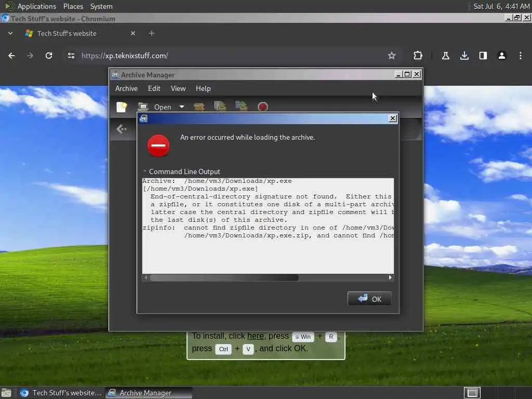Viewport: 532px width, 399px height.
Task: Click the horizontal scrollbar thumb in output
Action: [x=224, y=277]
